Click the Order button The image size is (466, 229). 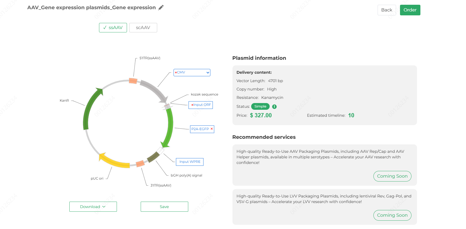(x=410, y=10)
